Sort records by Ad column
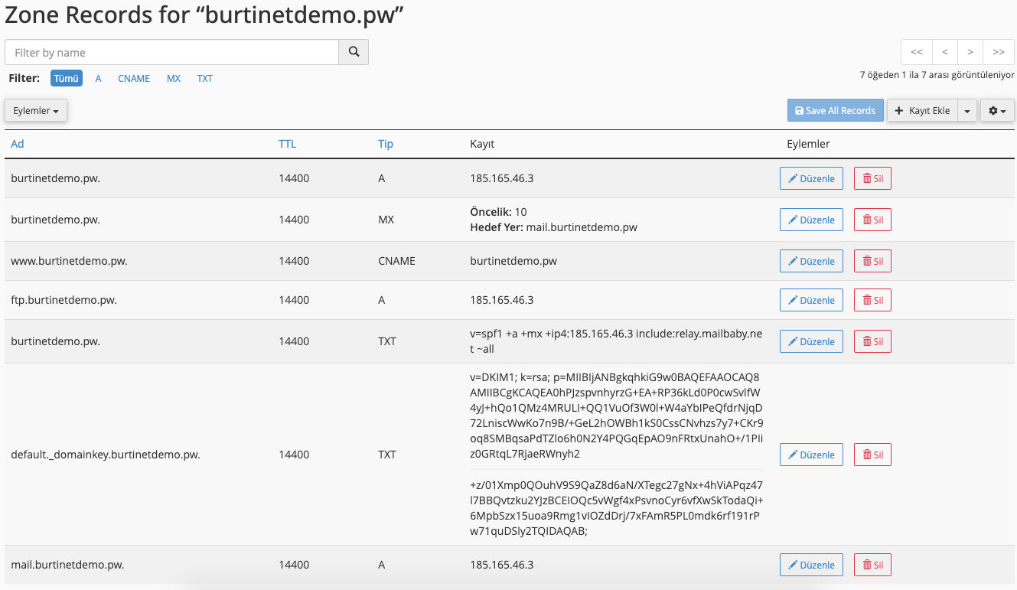The image size is (1017, 590). [18, 144]
